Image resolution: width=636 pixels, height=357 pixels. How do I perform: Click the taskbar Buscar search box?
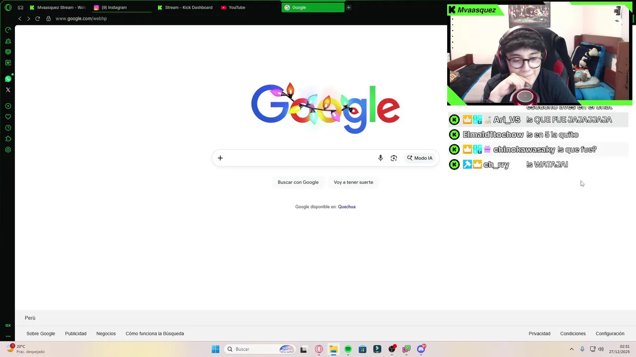click(260, 349)
